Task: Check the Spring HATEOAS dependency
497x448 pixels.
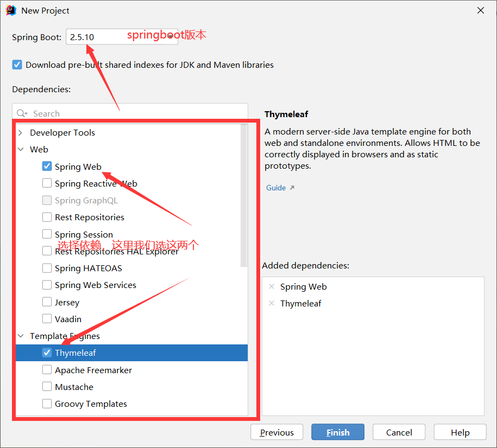Action: click(x=47, y=268)
